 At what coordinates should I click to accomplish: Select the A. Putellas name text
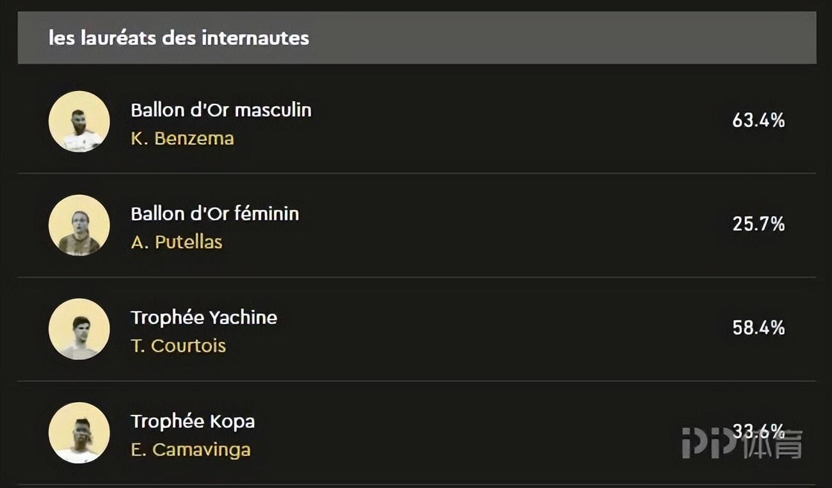[177, 242]
